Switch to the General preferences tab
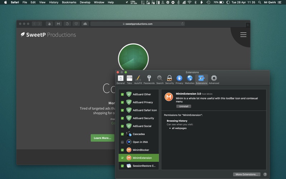The width and height of the screenshot is (286, 179). click(120, 79)
